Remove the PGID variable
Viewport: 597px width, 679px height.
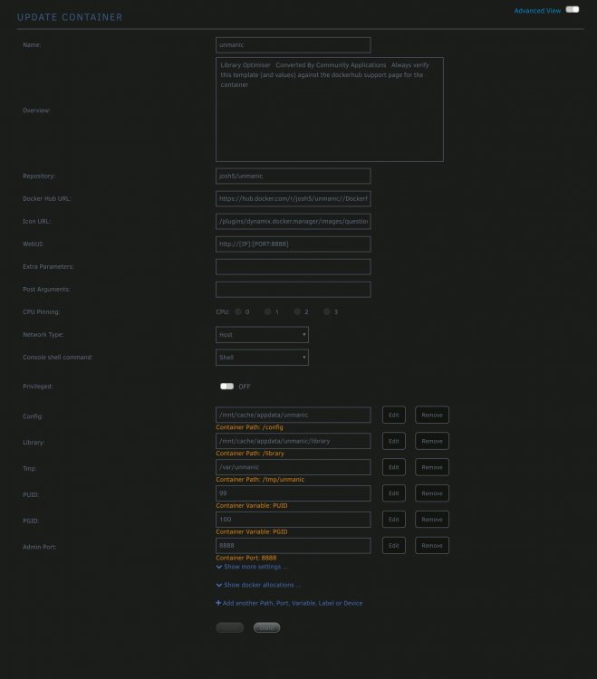coord(432,520)
